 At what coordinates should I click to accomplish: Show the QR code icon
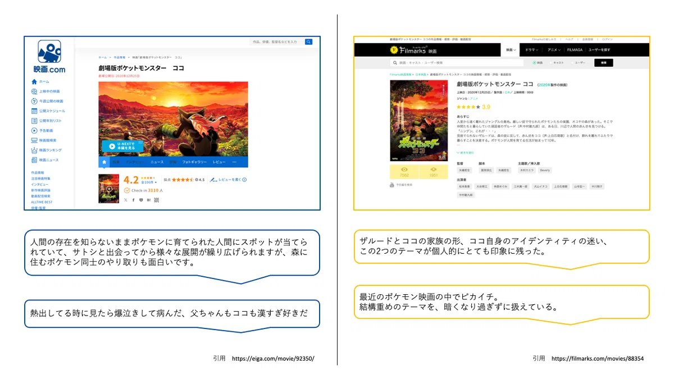pyautogui.click(x=157, y=200)
